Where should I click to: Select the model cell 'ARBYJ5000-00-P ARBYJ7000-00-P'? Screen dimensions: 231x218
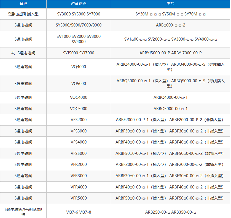[x=170, y=53]
